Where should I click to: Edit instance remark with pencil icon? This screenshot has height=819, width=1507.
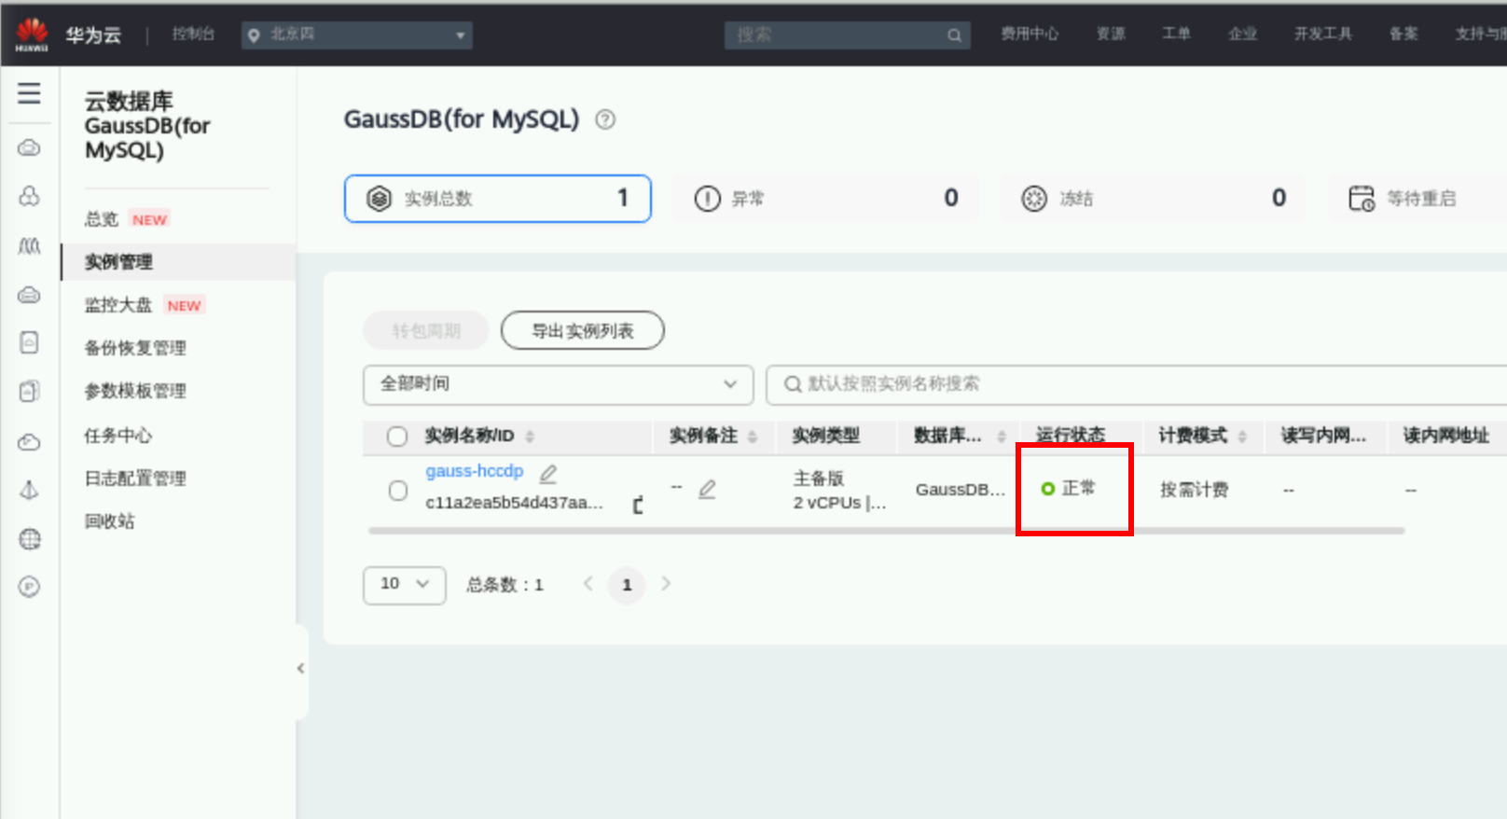click(x=707, y=489)
